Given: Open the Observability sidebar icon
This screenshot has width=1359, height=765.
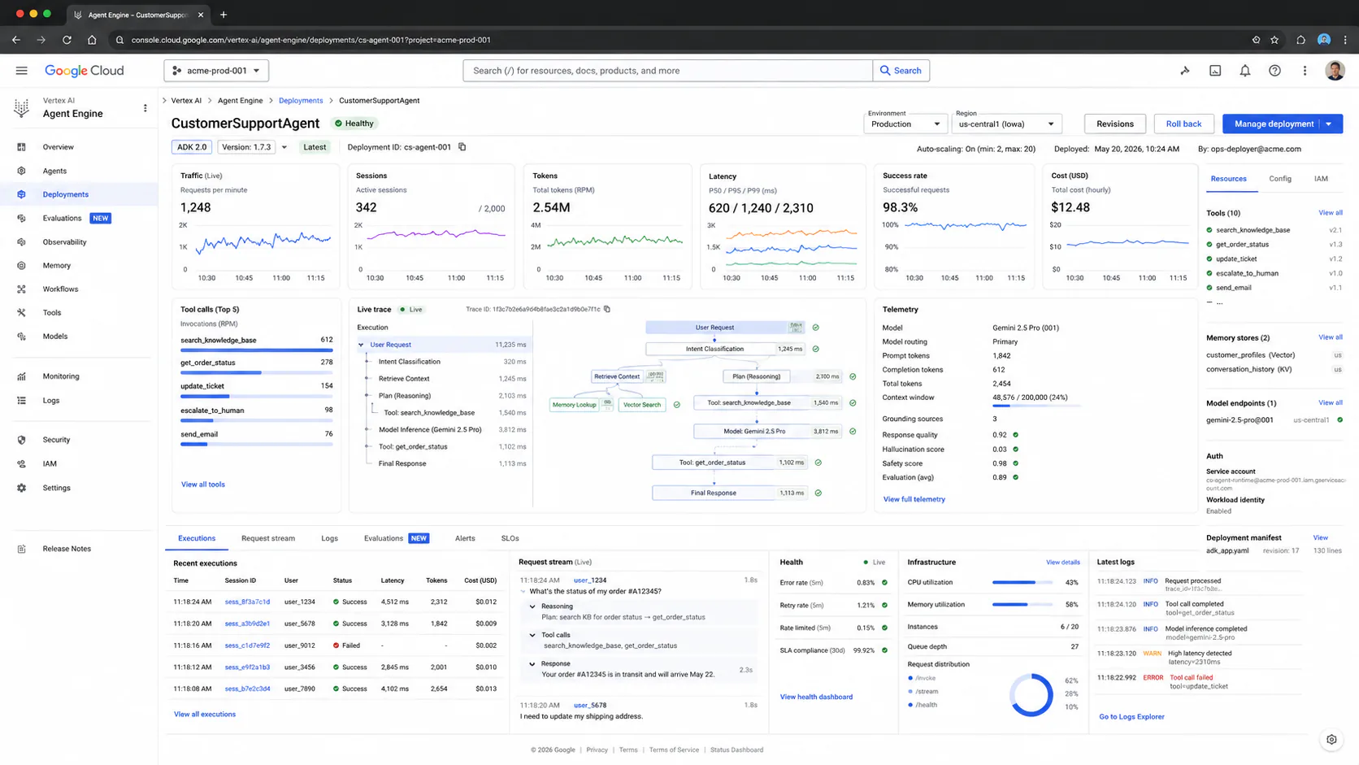Looking at the screenshot, I should (22, 241).
